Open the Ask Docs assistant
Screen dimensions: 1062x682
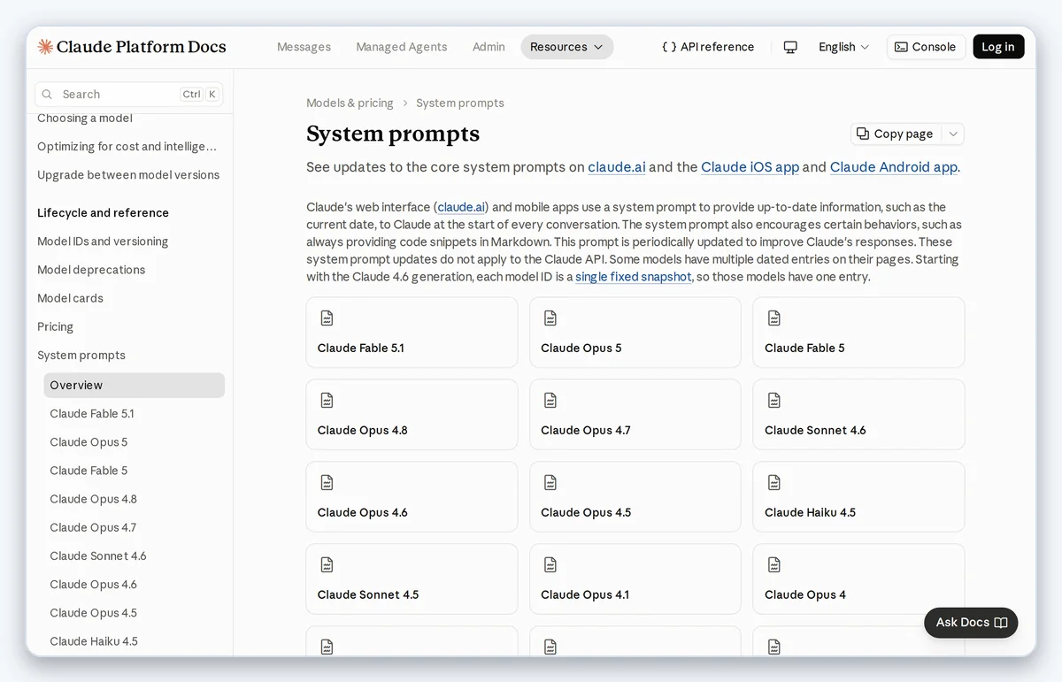[971, 623]
